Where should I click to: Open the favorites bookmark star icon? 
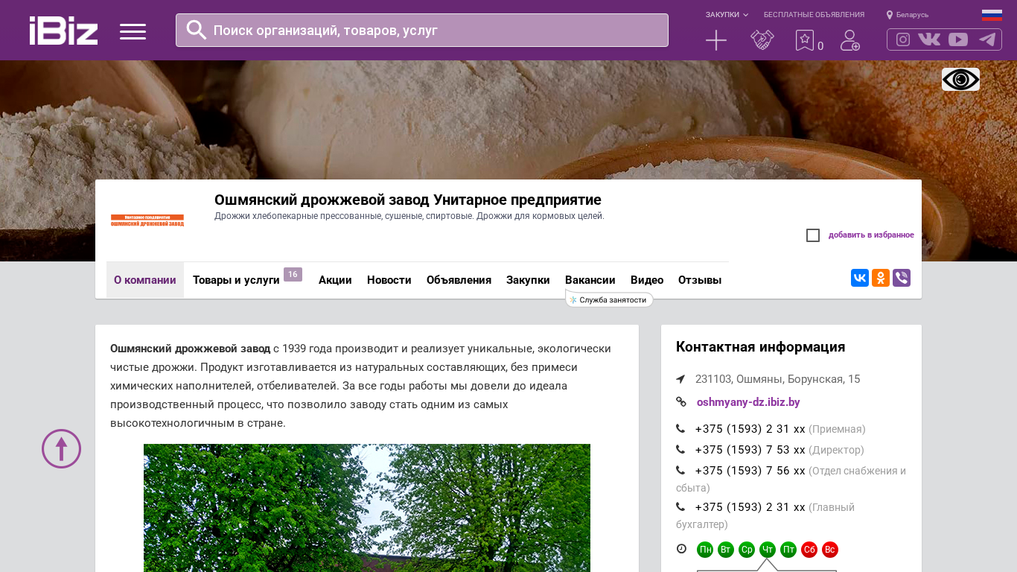pyautogui.click(x=805, y=40)
